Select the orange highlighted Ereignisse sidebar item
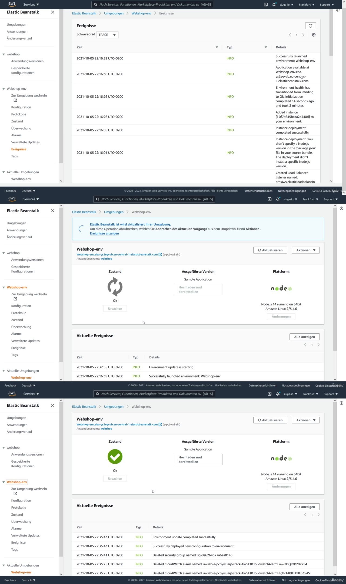 (19, 149)
